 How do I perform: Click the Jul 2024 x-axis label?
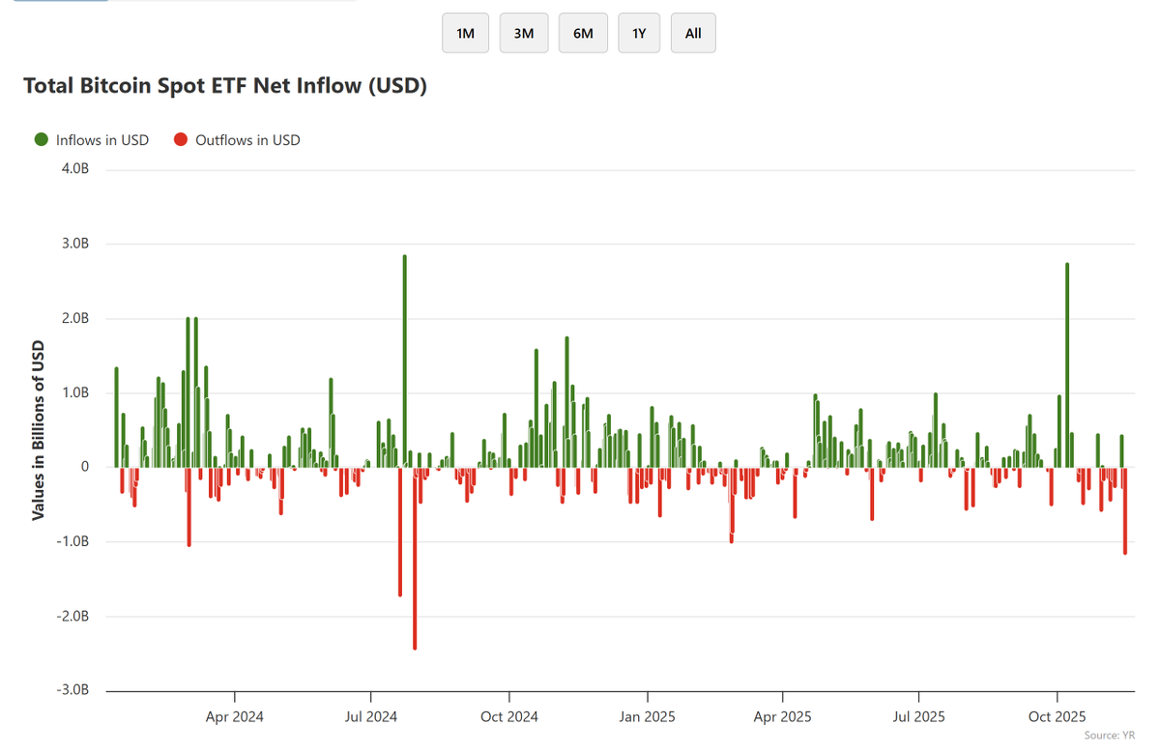[371, 717]
